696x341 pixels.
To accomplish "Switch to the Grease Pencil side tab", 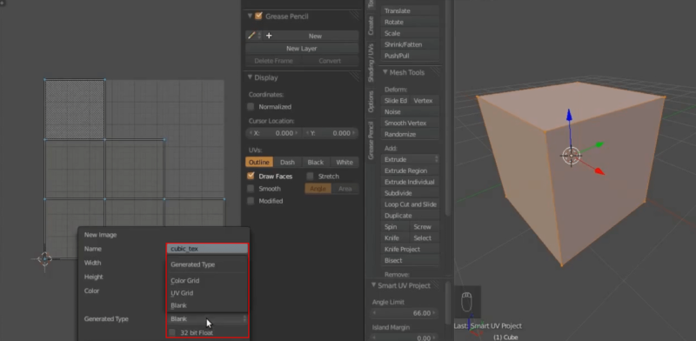I will [371, 140].
